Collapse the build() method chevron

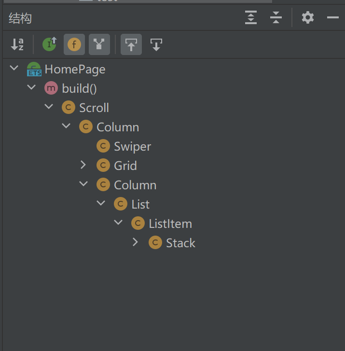(x=31, y=87)
